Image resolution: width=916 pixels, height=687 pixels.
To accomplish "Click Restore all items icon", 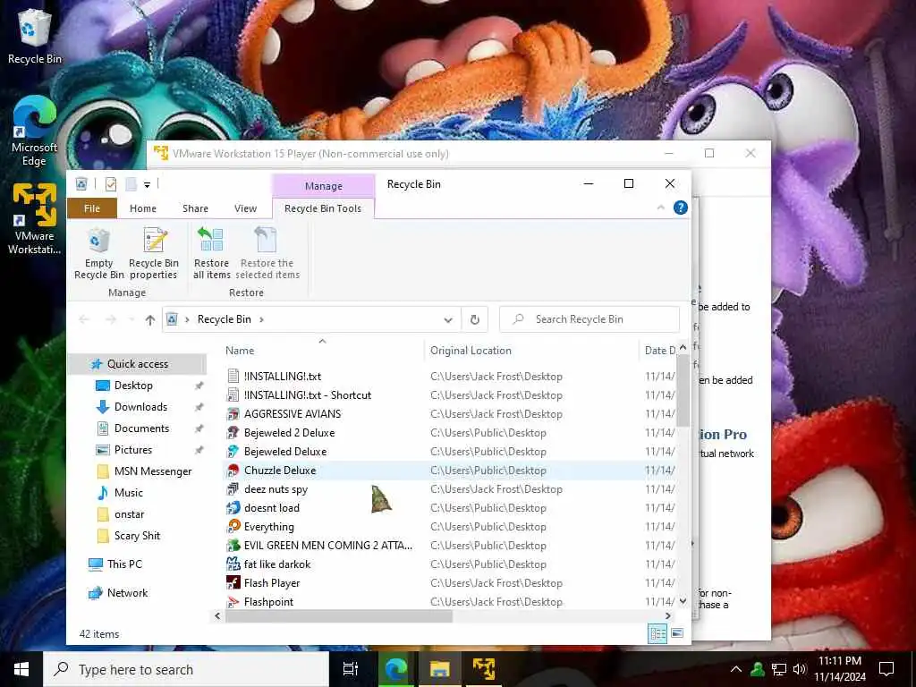I will pos(211,253).
